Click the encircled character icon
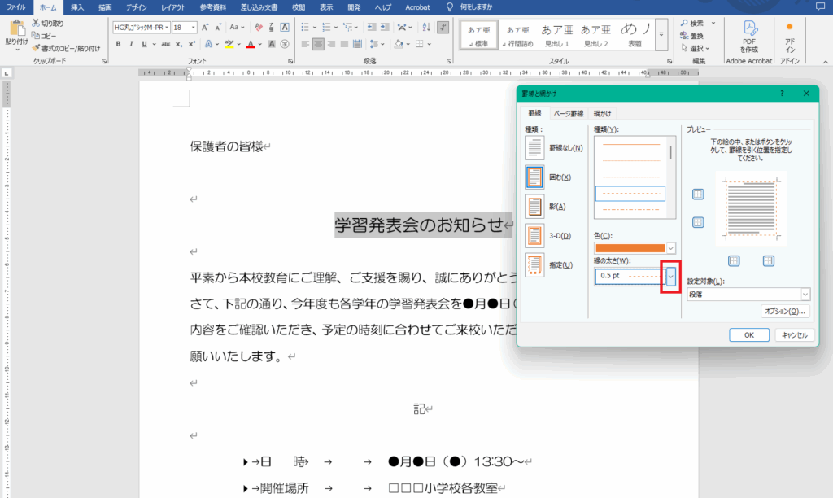The height and width of the screenshot is (498, 833). (285, 44)
